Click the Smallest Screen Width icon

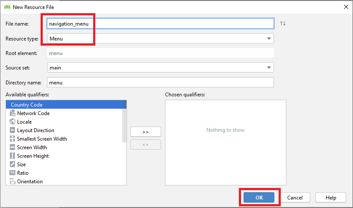(12, 139)
